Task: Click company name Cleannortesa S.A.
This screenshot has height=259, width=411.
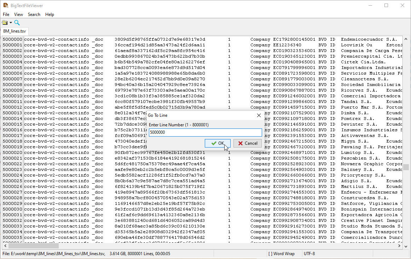Action: click(365, 79)
